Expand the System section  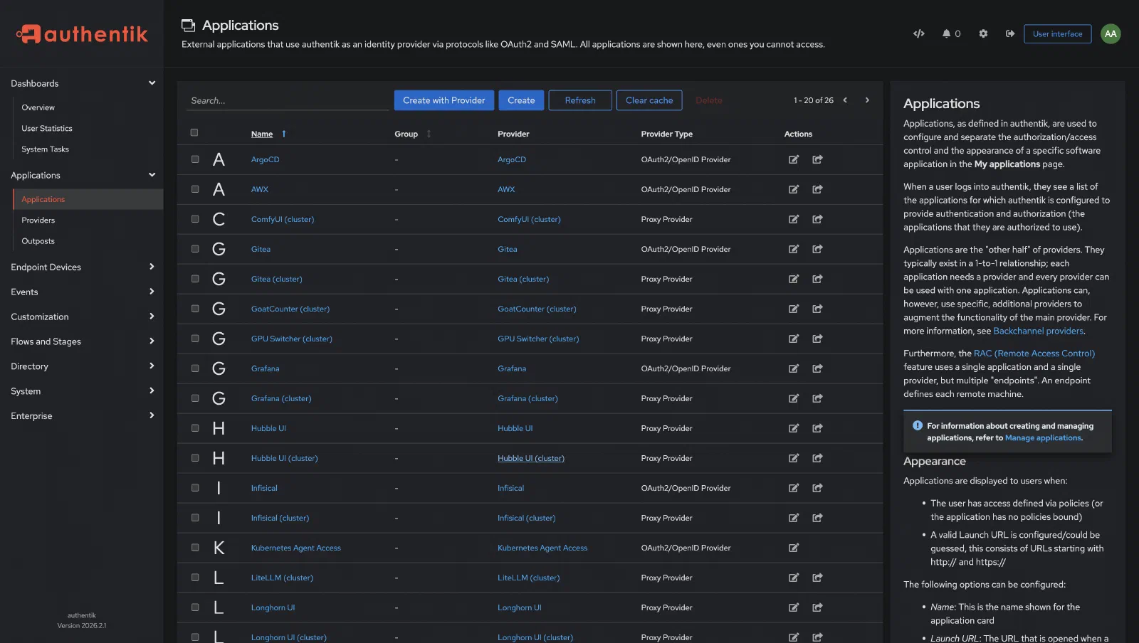(x=82, y=391)
